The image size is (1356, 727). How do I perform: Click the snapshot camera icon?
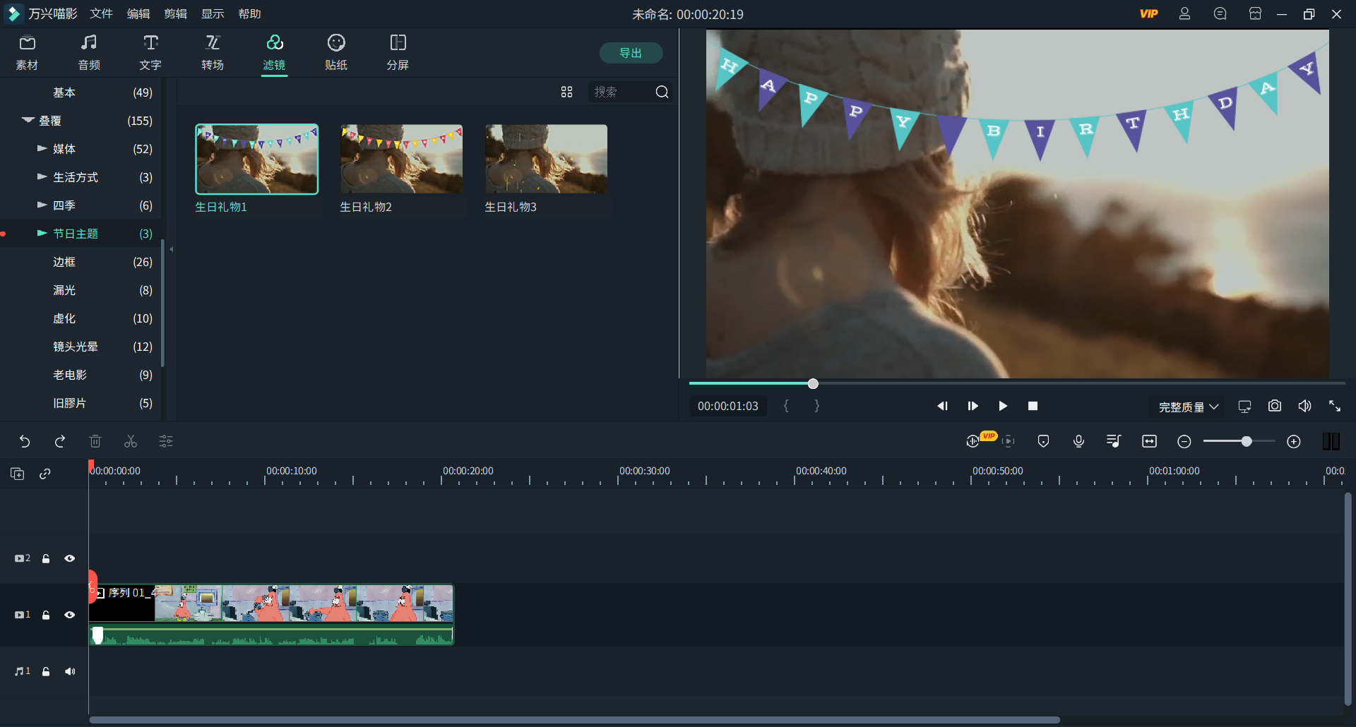1274,406
